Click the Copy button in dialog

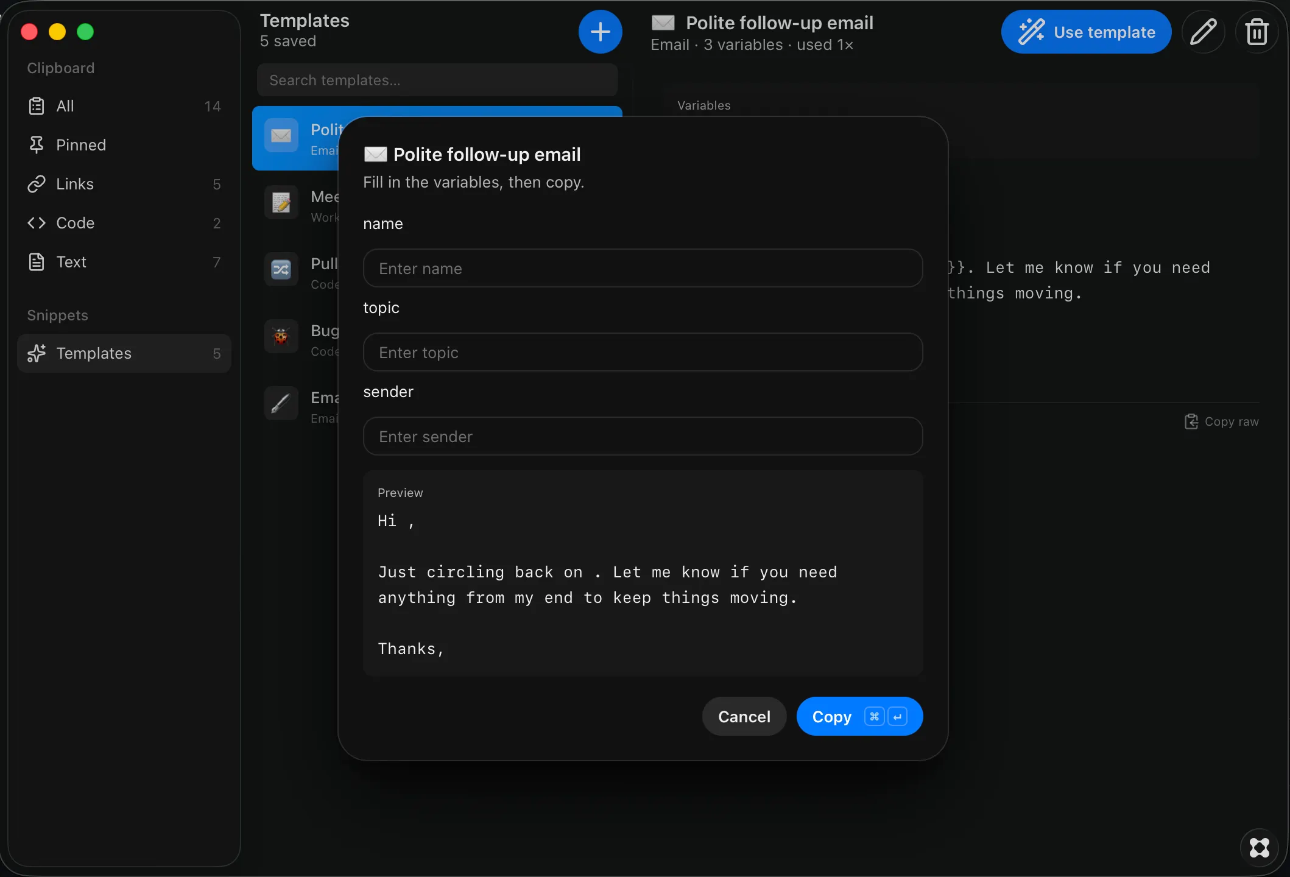859,716
